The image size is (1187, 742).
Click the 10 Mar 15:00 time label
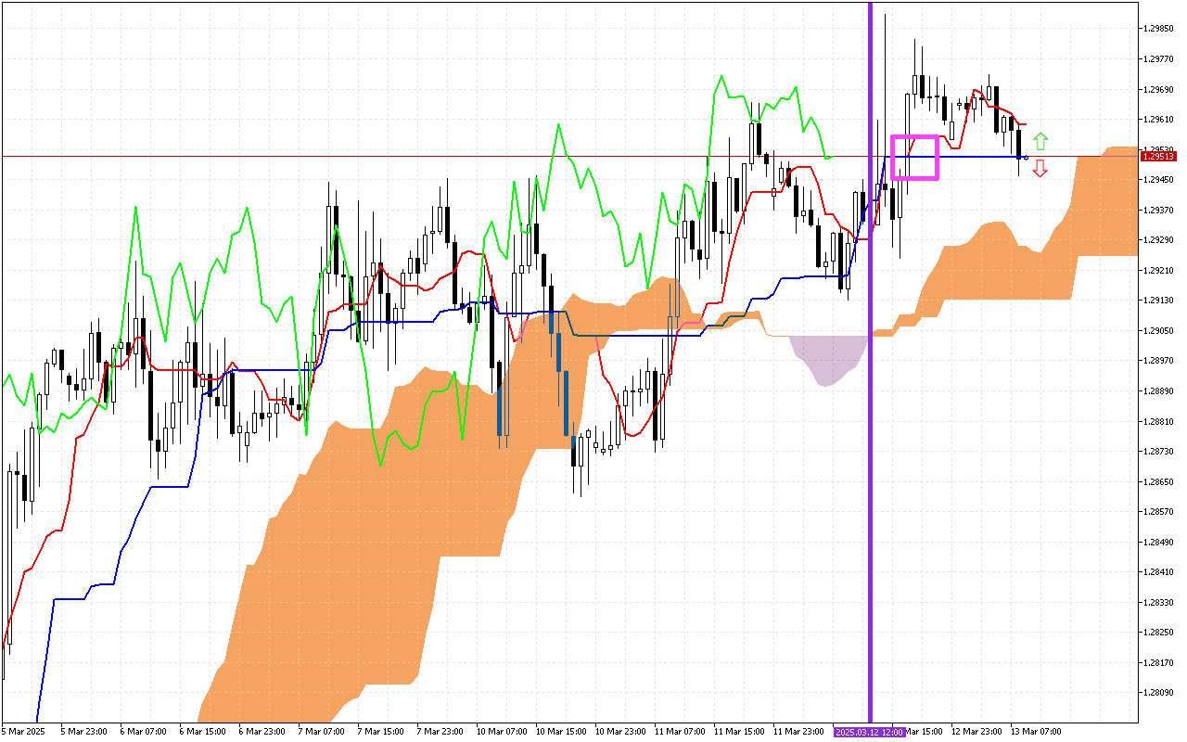click(x=562, y=732)
